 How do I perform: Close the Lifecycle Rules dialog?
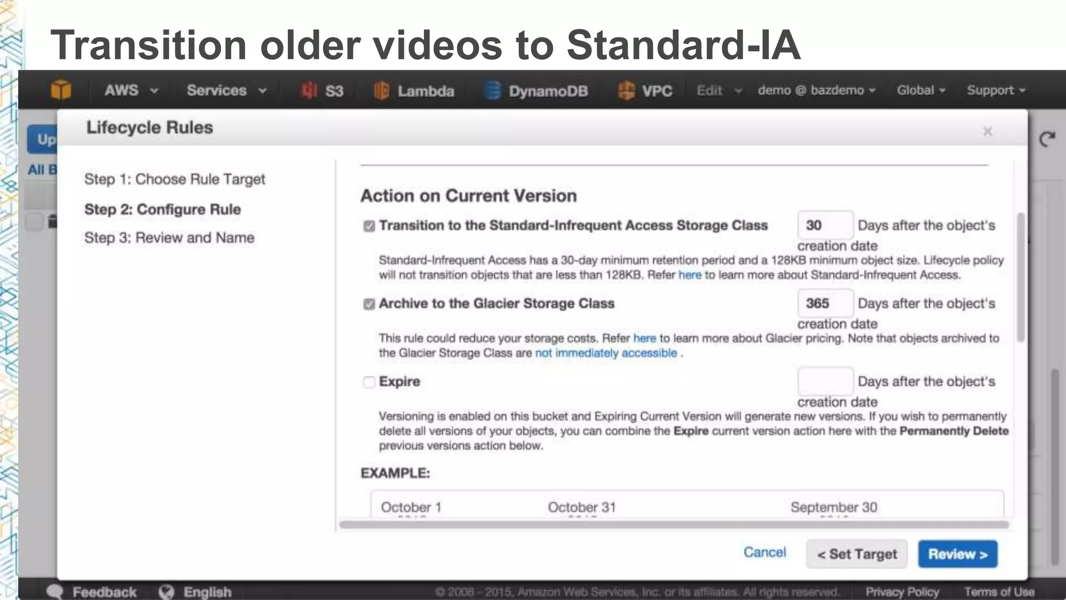pos(987,131)
